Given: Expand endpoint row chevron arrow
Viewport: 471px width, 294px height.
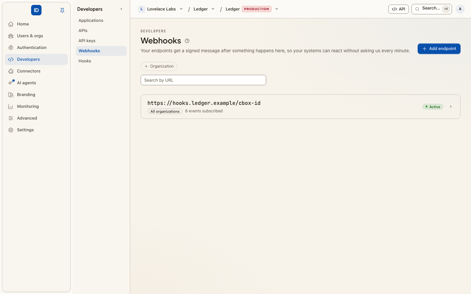Looking at the screenshot, I should 451,107.
